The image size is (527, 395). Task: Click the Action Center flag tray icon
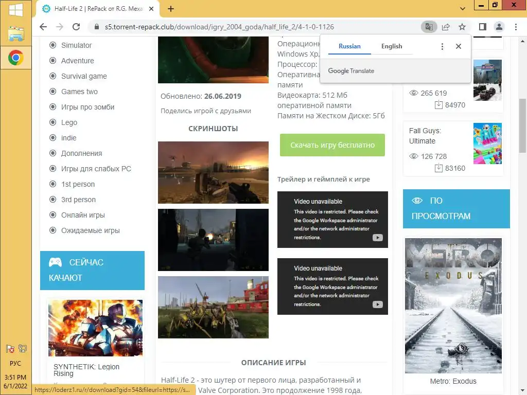(10, 349)
